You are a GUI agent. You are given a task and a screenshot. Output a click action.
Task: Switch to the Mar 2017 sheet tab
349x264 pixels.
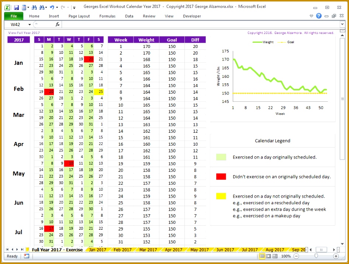[148, 250]
